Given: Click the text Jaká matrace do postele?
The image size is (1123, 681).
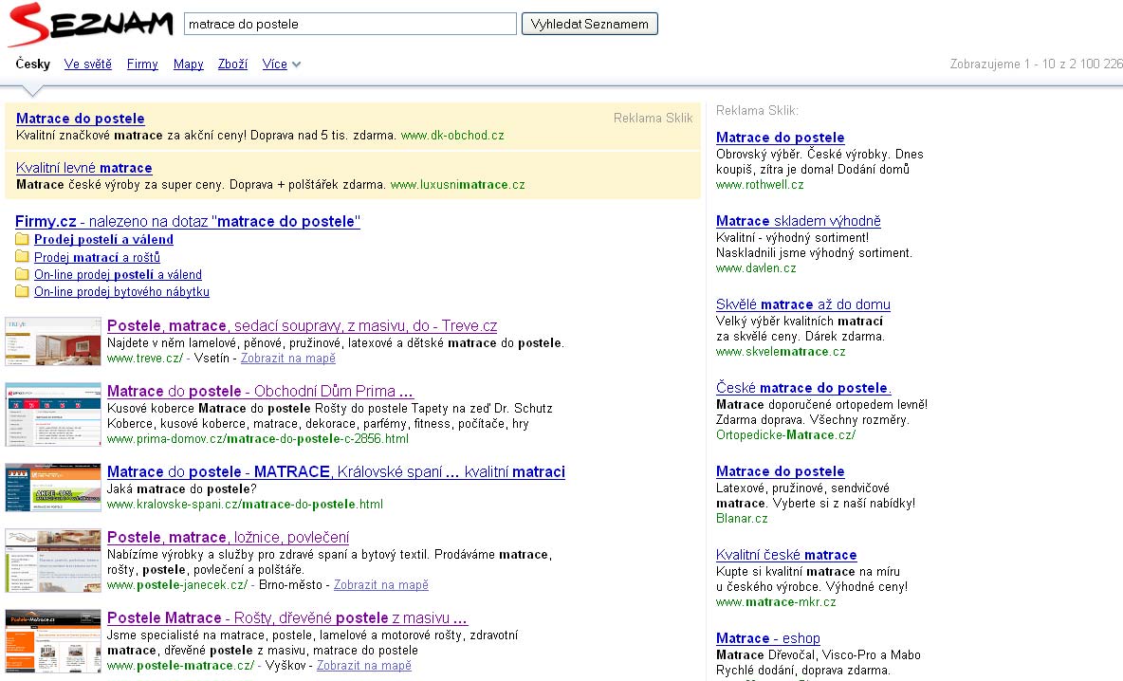Looking at the screenshot, I should 182,489.
